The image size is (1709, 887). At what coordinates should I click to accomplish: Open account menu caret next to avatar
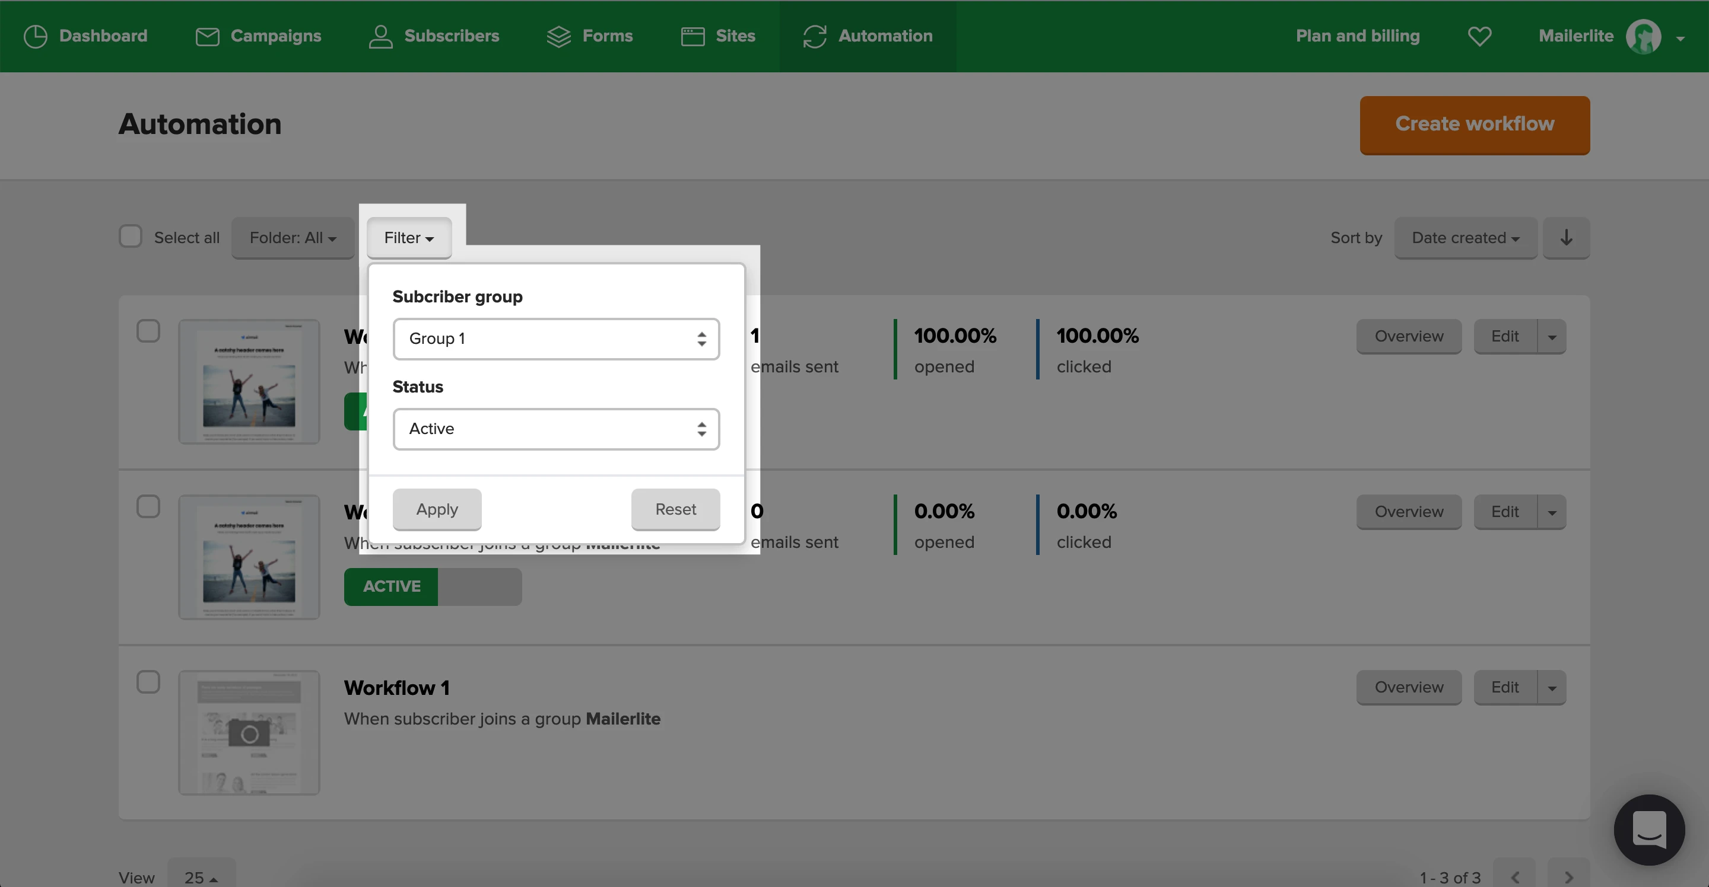(x=1681, y=39)
